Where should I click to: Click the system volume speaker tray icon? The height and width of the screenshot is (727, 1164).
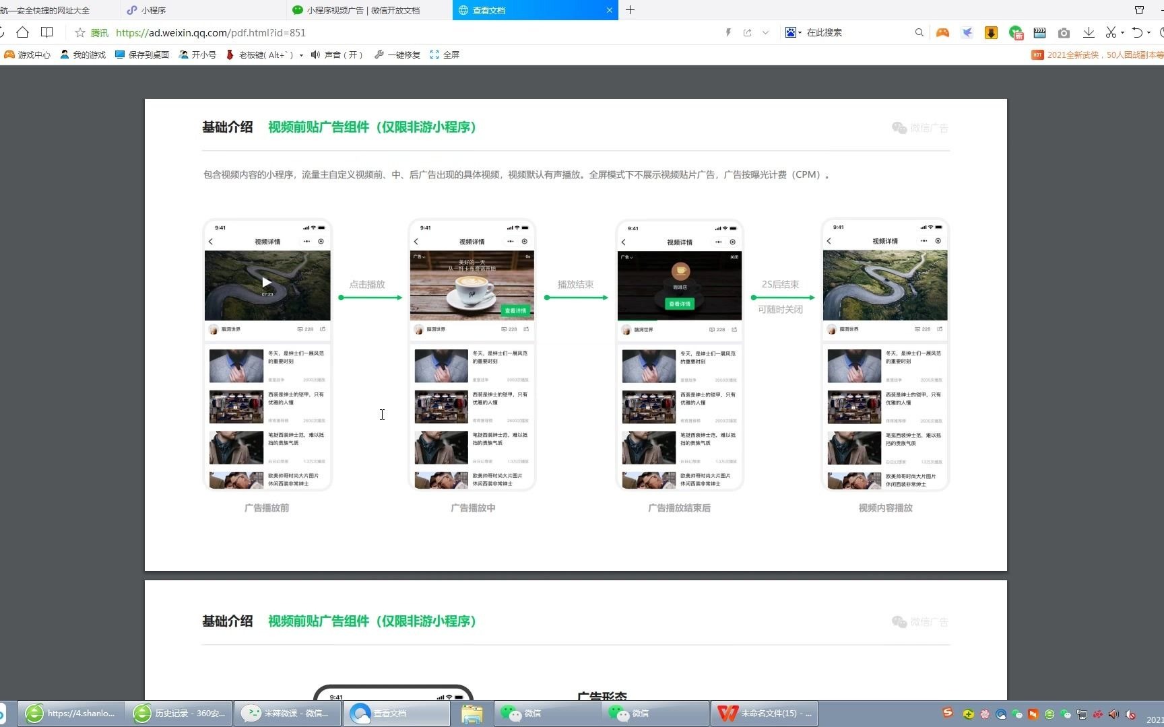[x=1114, y=714]
